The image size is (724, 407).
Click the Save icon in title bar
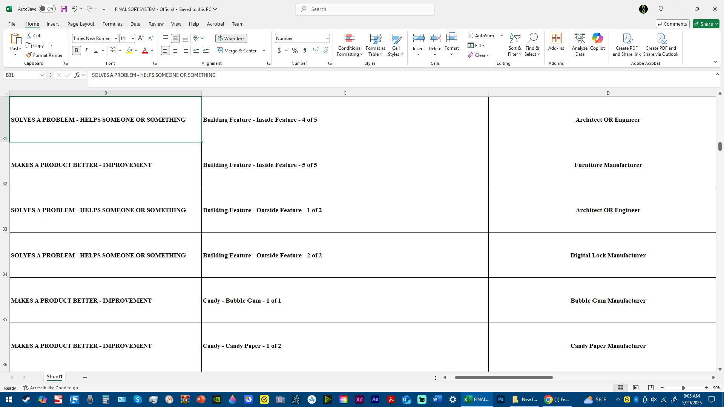64,9
